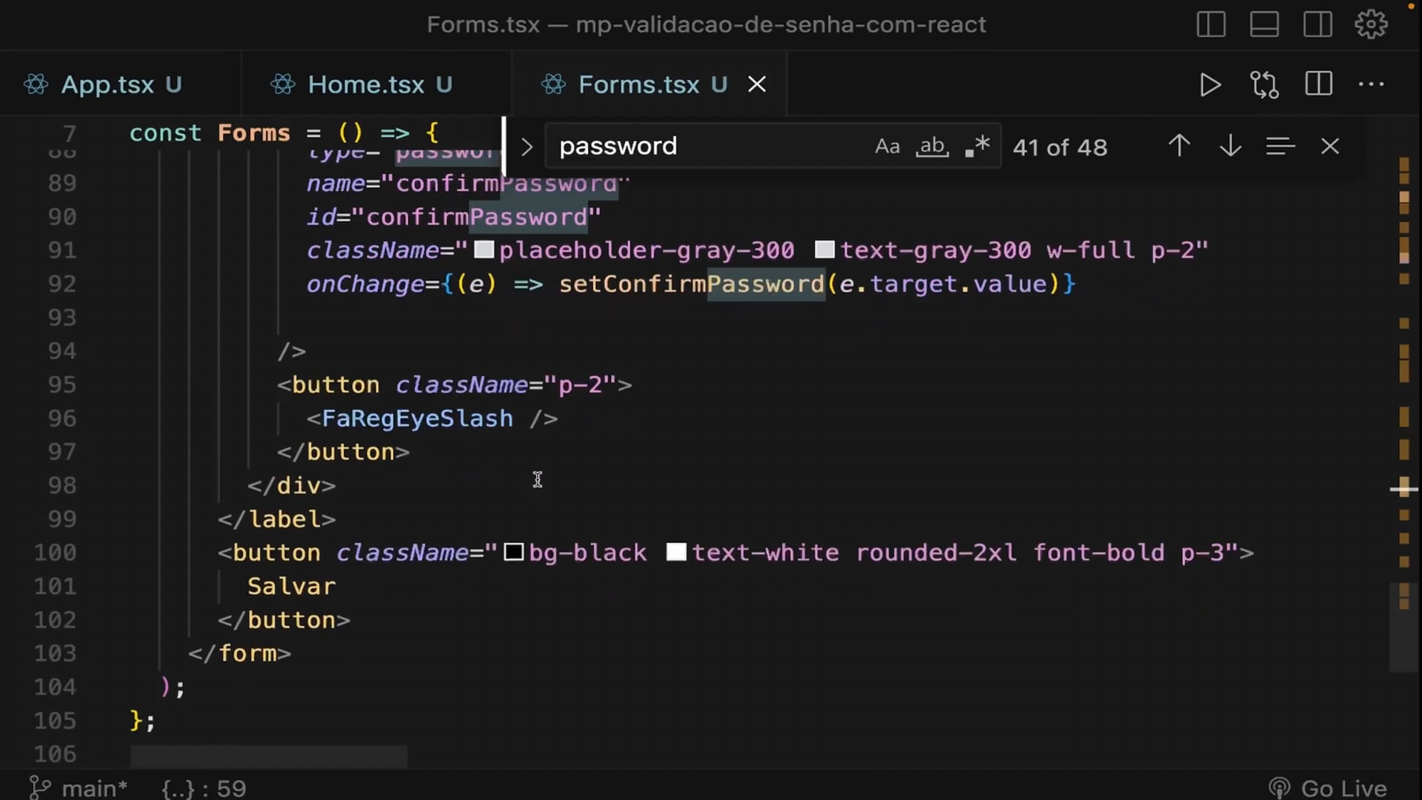Split the editor to the right
This screenshot has height=800, width=1422.
coord(1318,84)
